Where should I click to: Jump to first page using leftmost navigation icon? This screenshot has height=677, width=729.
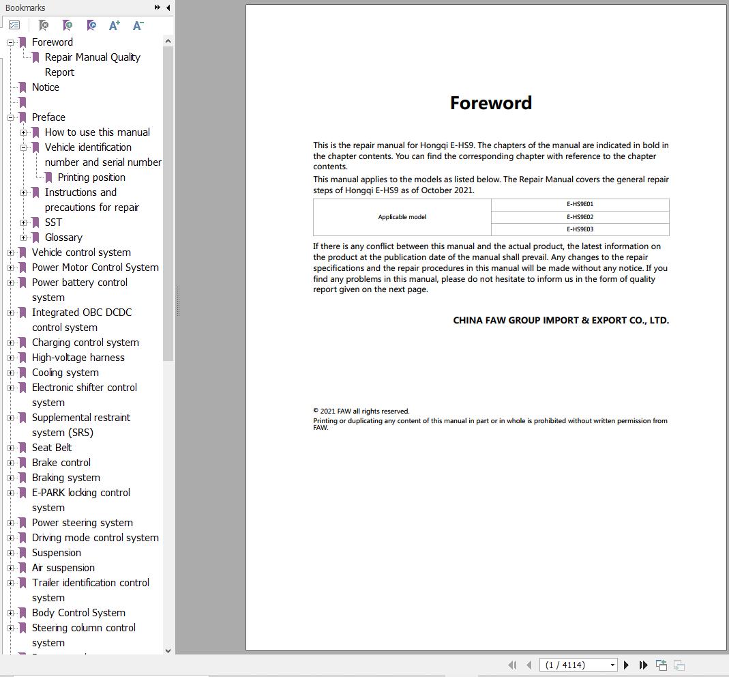pos(513,665)
